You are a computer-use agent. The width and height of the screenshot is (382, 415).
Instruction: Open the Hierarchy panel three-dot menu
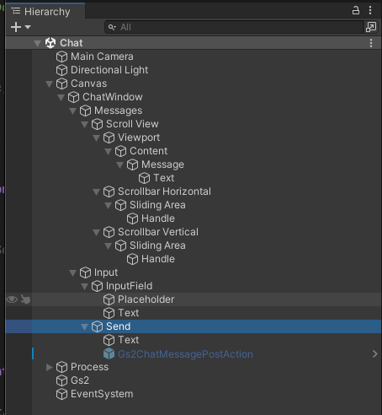click(370, 11)
